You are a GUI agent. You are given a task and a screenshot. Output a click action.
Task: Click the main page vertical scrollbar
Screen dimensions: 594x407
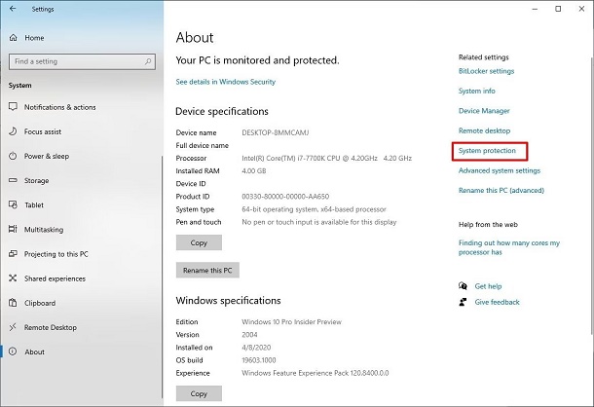592,195
